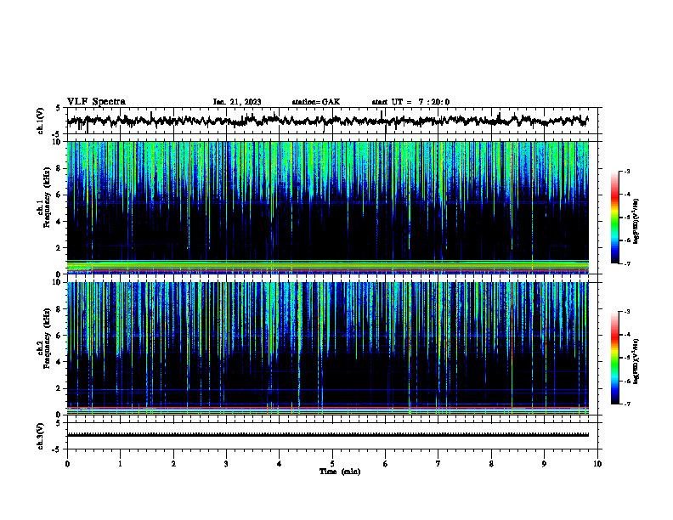Click the ch.1 spectrogram panel
Image resolution: width=673 pixels, height=520 pixels.
point(327,207)
